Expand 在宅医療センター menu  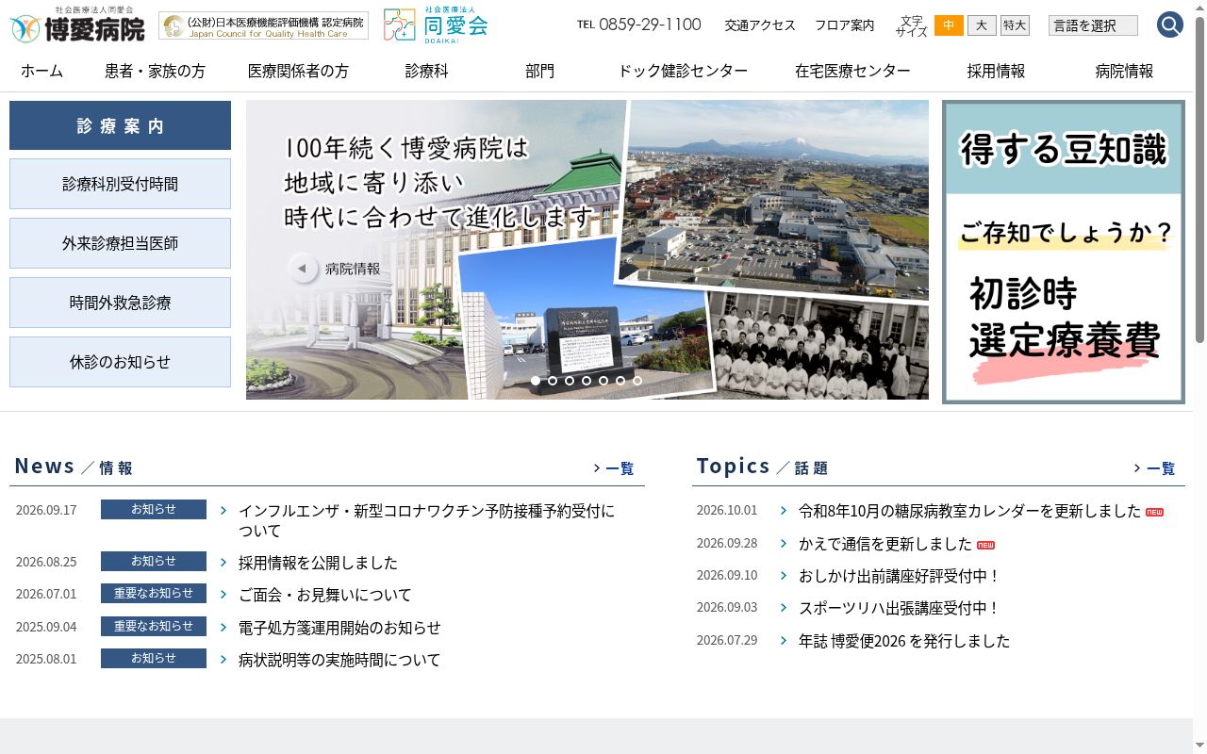(852, 71)
